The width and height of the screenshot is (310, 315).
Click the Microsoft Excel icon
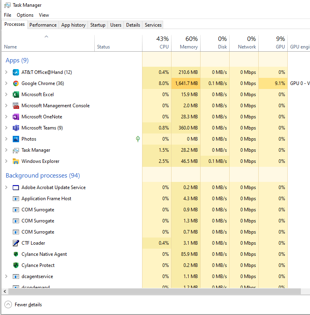click(x=16, y=95)
